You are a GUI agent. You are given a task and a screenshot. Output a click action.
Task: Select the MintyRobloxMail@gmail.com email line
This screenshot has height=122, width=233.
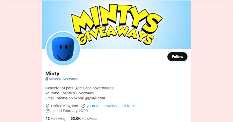tap(75, 98)
